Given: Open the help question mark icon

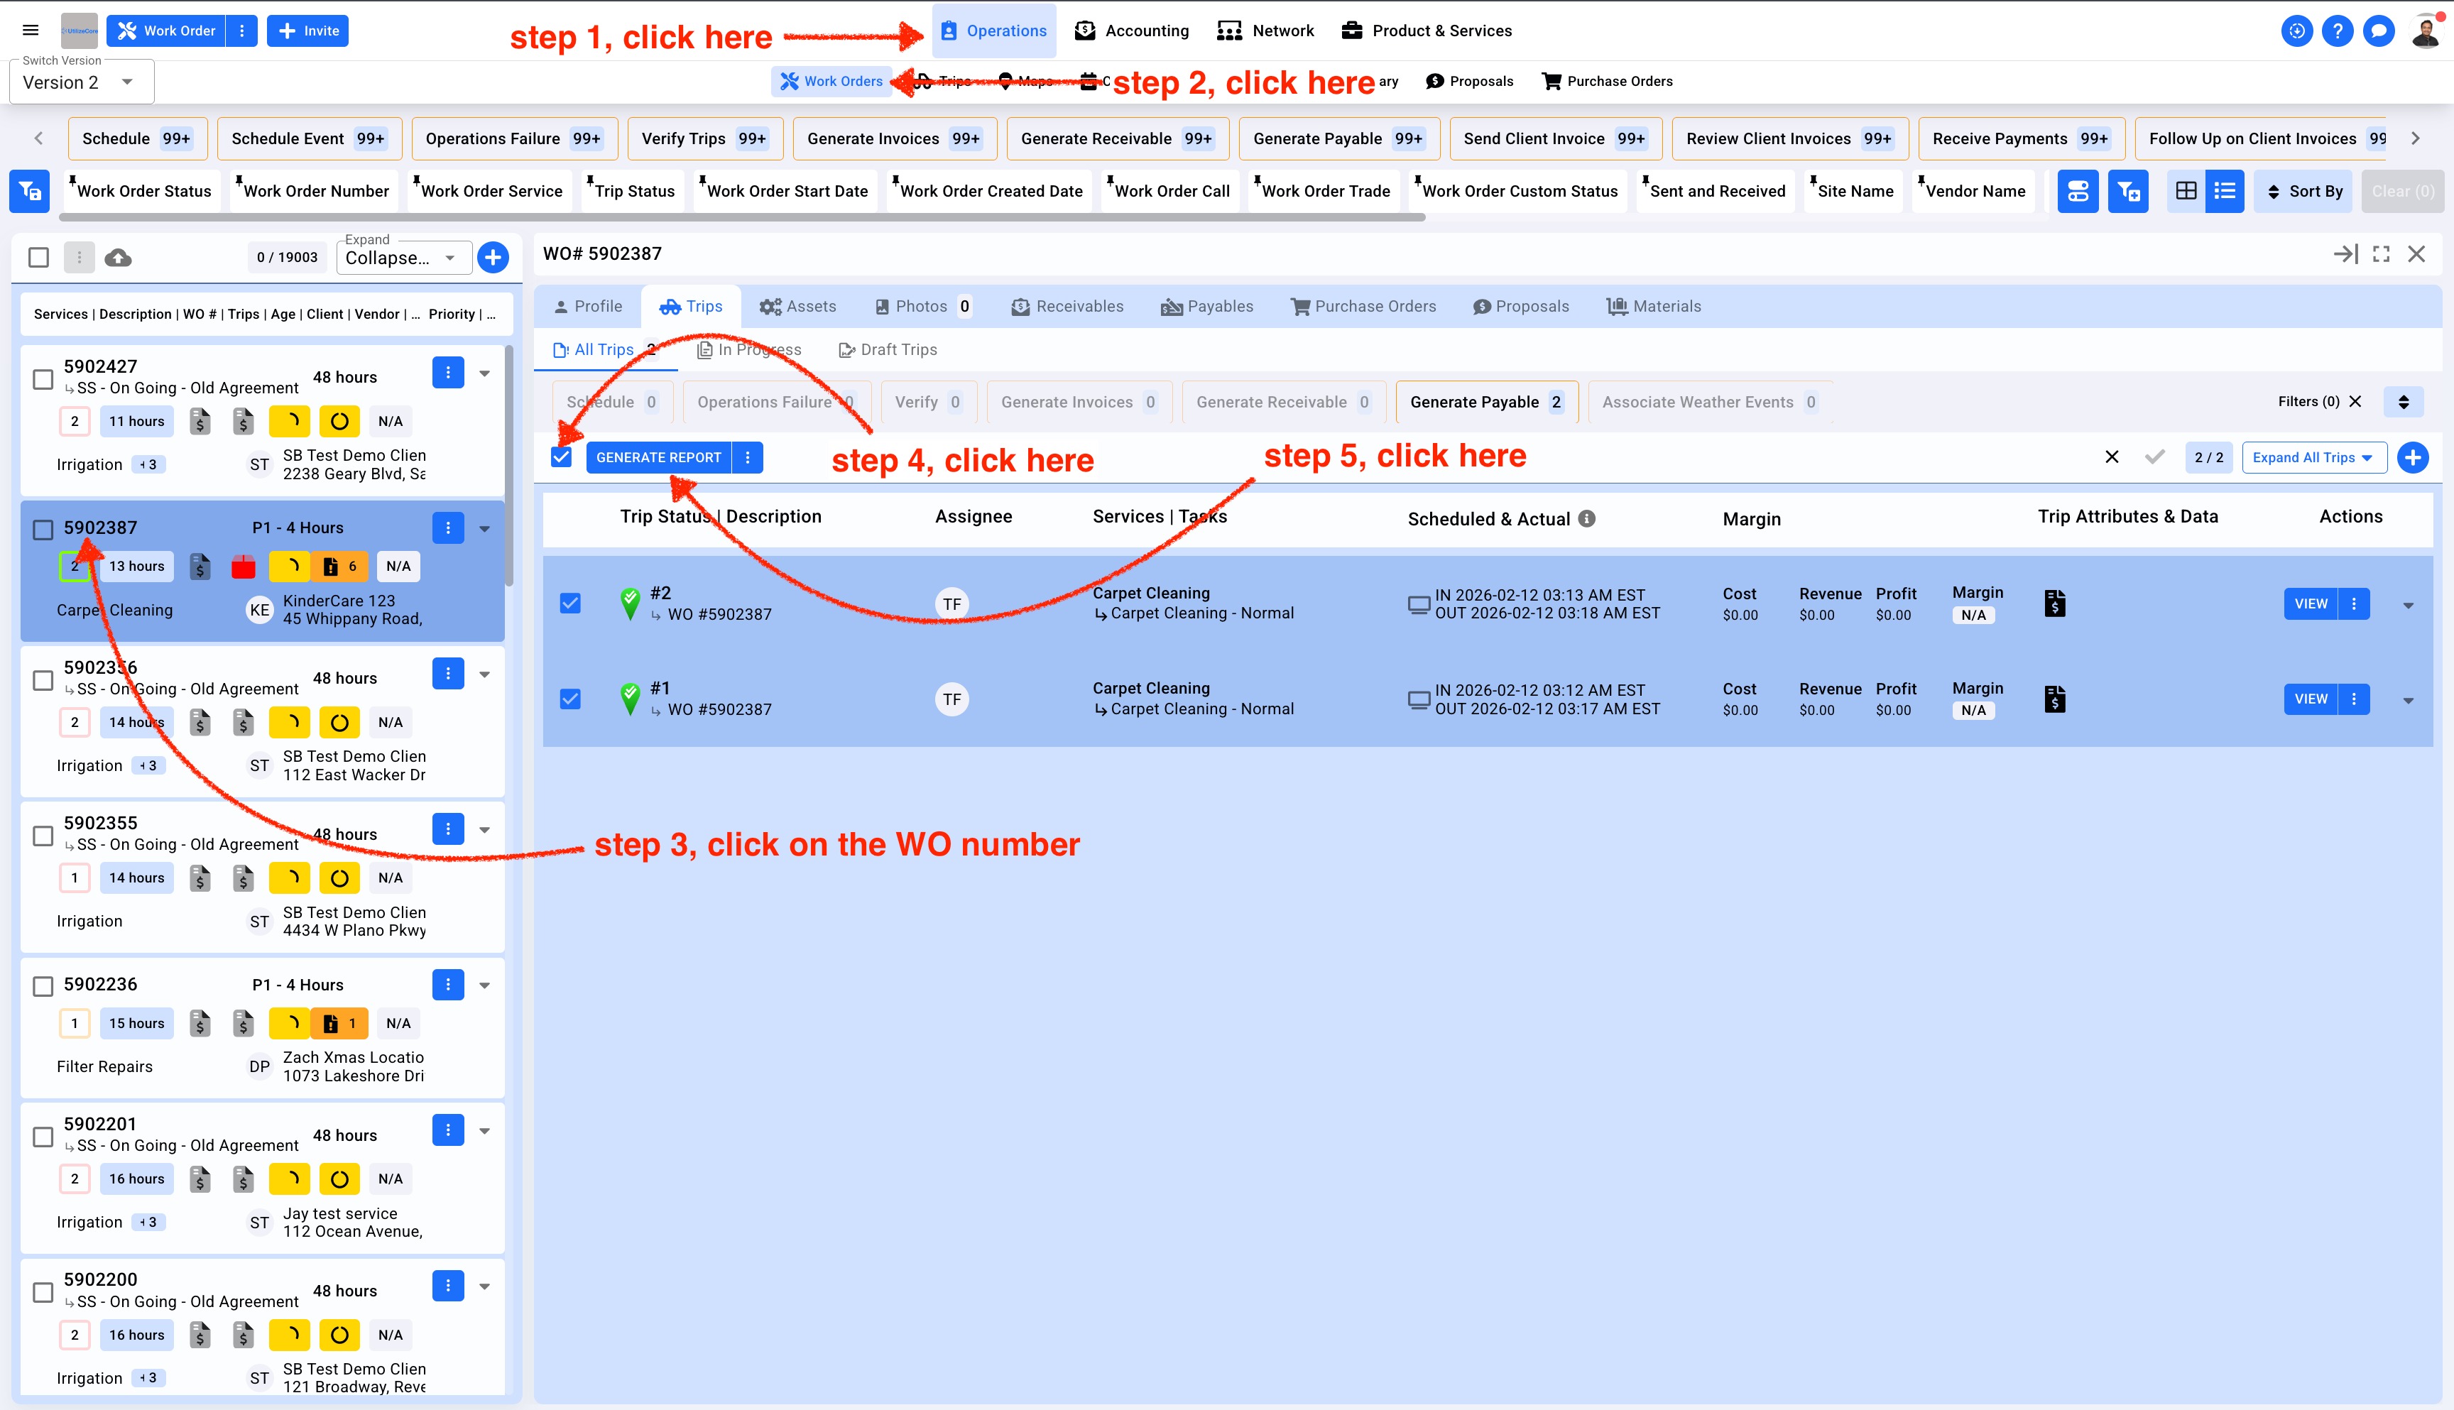Looking at the screenshot, I should coord(2337,31).
